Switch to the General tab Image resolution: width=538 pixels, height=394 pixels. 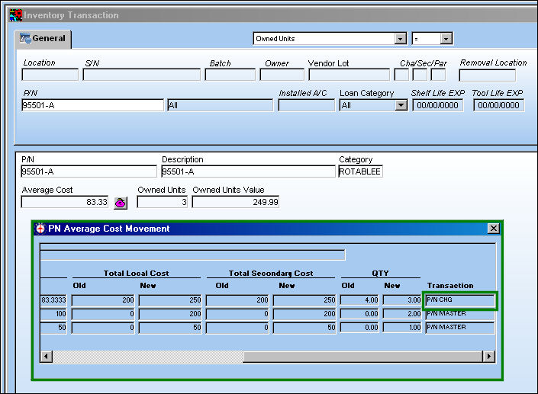tap(43, 38)
